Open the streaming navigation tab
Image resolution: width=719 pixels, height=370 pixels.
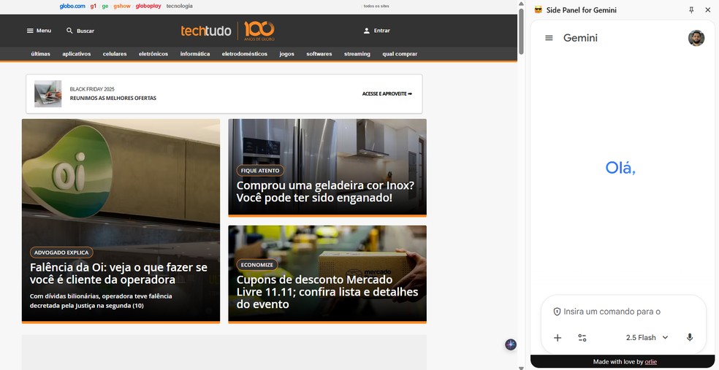[357, 54]
